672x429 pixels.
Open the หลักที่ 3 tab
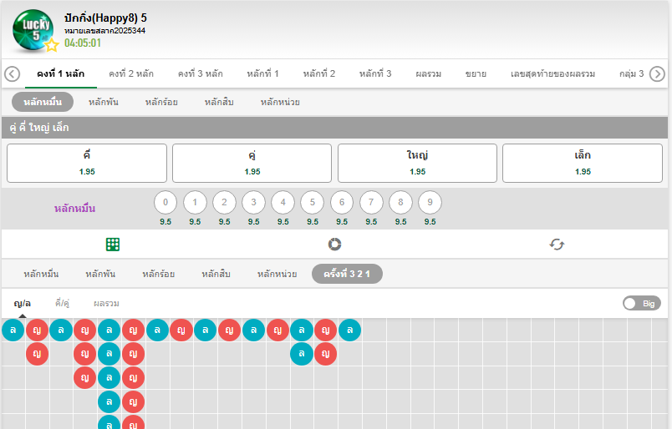coord(375,73)
